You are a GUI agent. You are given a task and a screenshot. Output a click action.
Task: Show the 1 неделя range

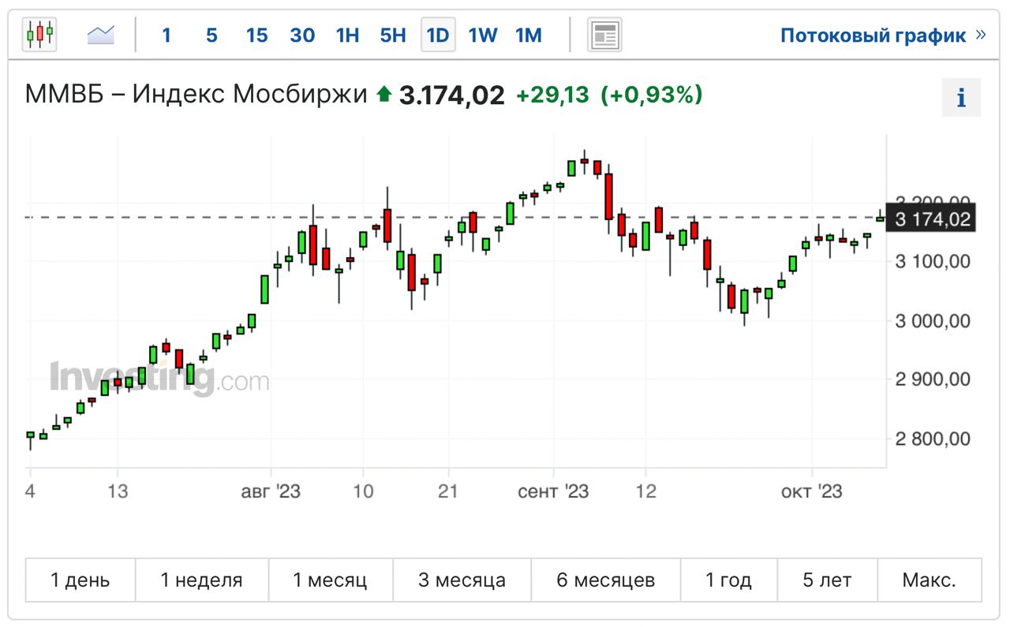click(202, 580)
